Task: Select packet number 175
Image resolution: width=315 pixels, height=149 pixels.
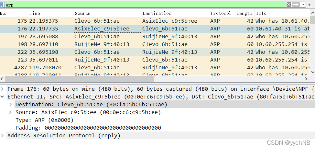Action: [22, 21]
